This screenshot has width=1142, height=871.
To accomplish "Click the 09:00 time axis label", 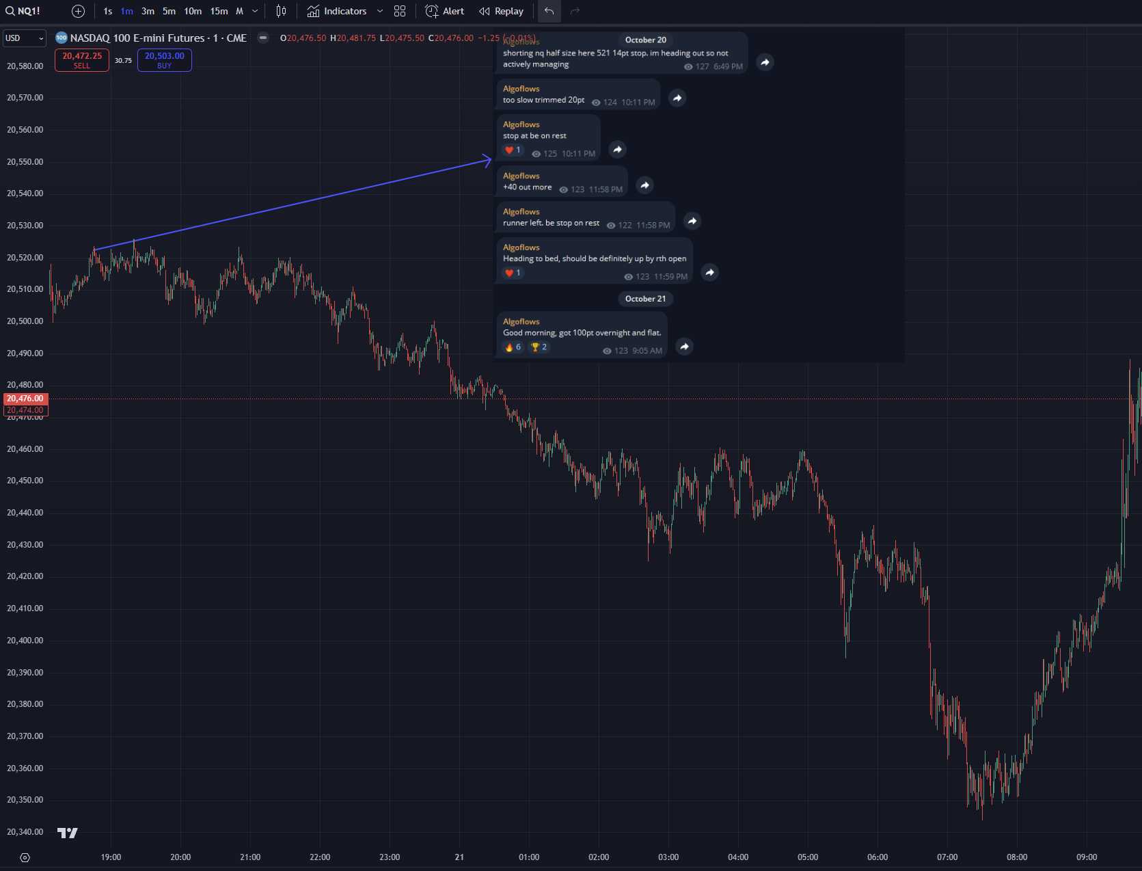I will [x=1087, y=857].
